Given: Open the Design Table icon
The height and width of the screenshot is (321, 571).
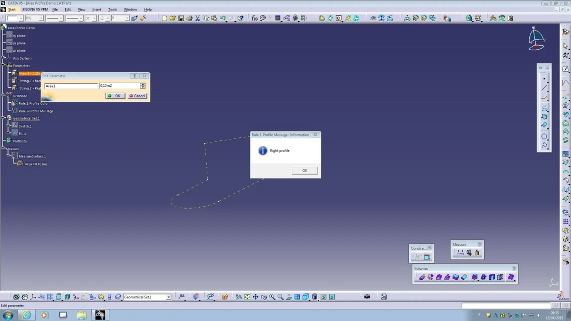Looking at the screenshot, I should [x=278, y=18].
